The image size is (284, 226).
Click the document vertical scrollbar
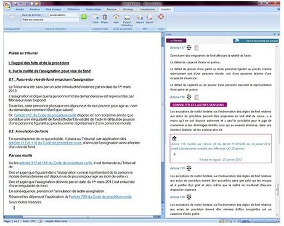(163, 103)
